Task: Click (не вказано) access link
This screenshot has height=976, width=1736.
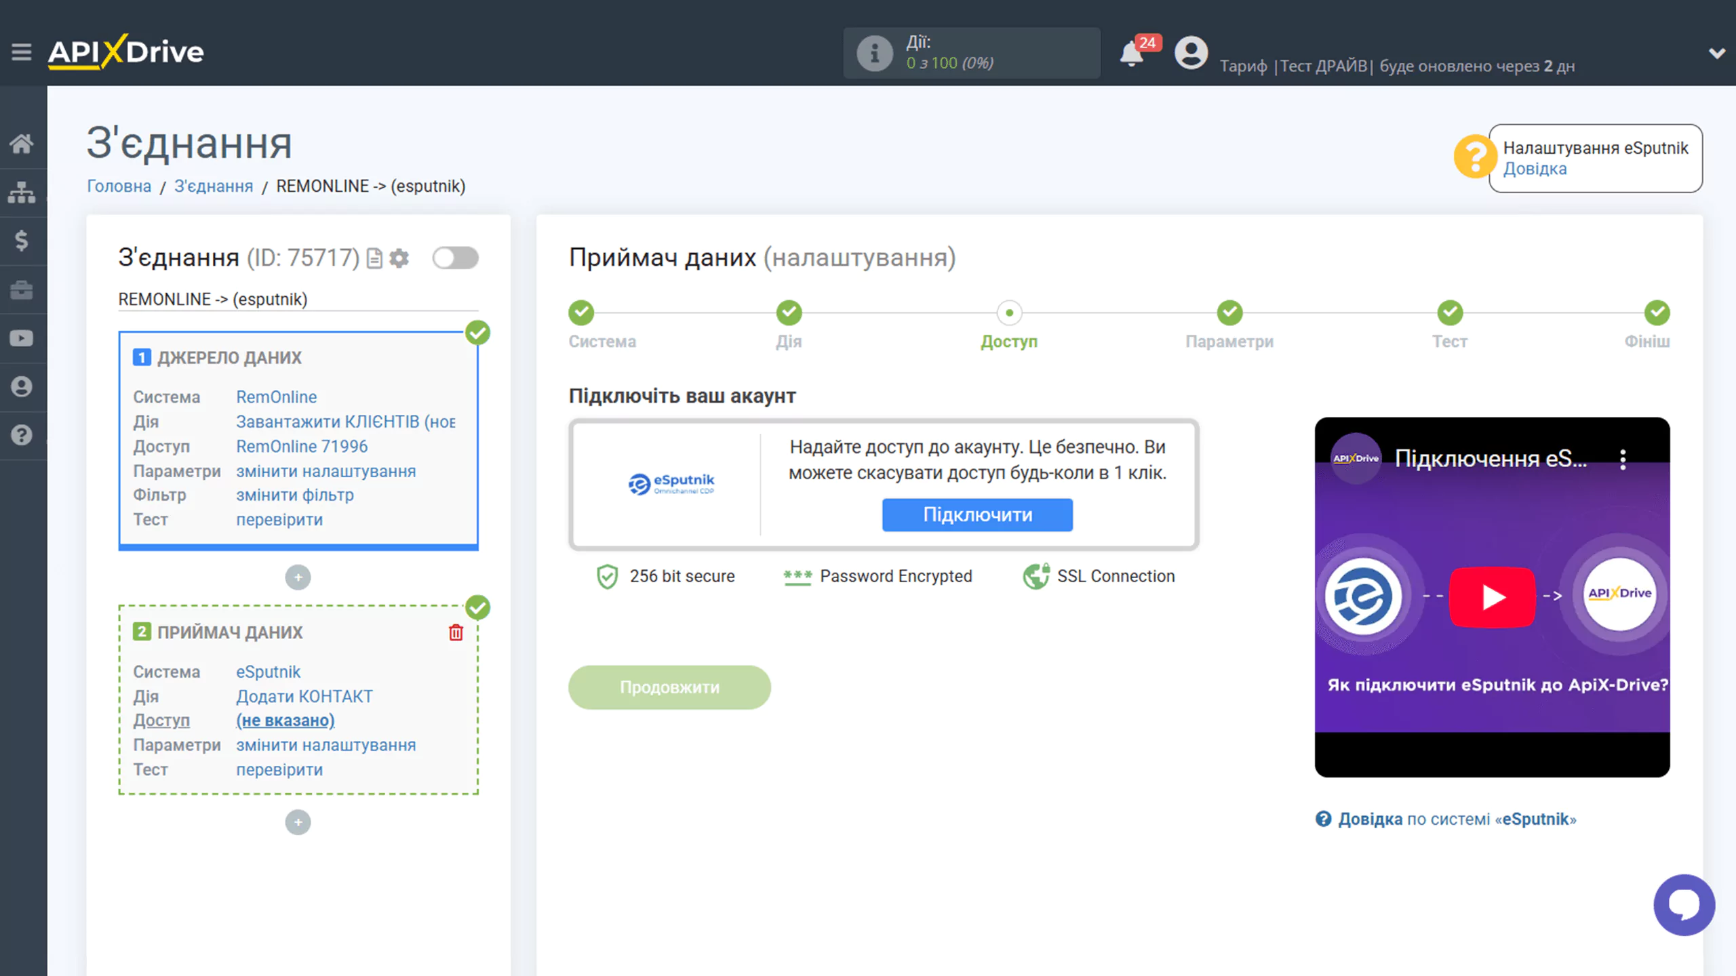Action: [285, 720]
